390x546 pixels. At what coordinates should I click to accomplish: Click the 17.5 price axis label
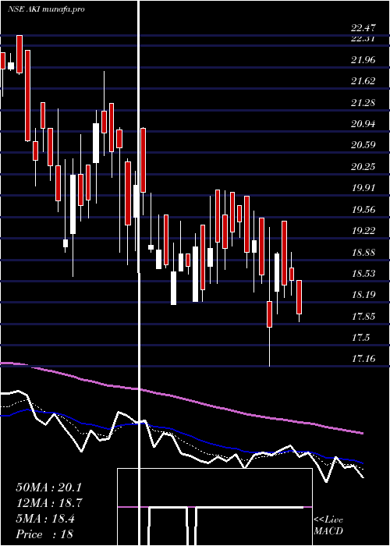[x=360, y=338]
